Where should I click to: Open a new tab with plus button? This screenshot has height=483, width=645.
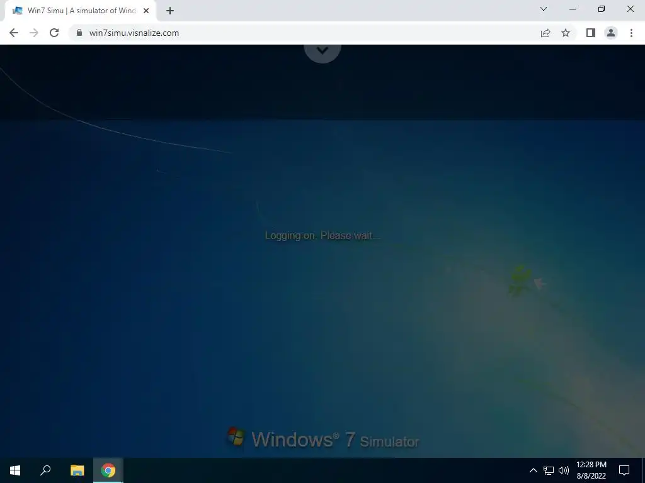point(170,11)
